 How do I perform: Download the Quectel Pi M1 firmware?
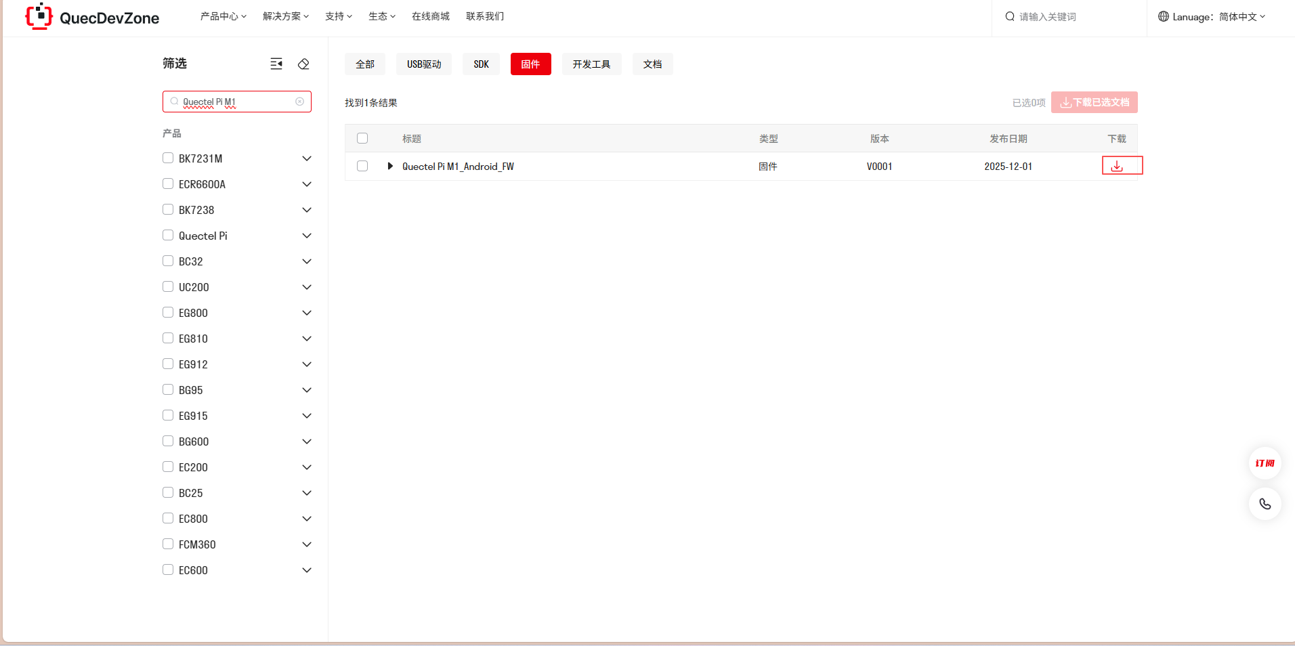1117,166
